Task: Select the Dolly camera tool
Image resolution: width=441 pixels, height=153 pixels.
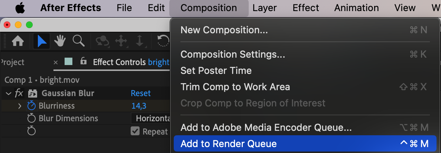Action: coord(140,41)
